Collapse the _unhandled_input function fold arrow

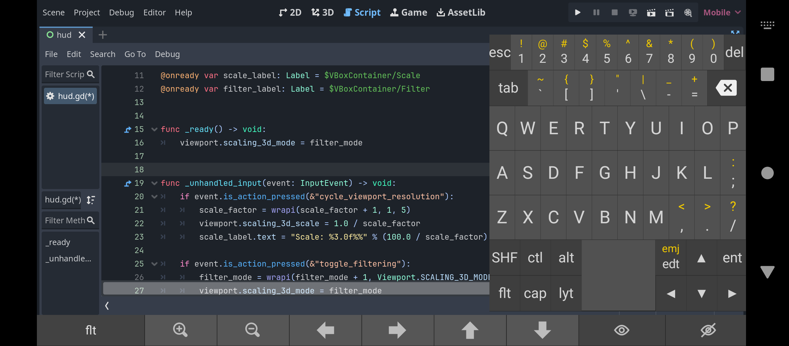[154, 183]
